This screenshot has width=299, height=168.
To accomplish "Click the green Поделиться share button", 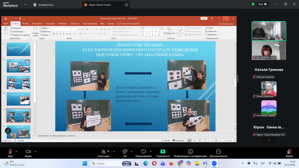I will tap(163, 152).
